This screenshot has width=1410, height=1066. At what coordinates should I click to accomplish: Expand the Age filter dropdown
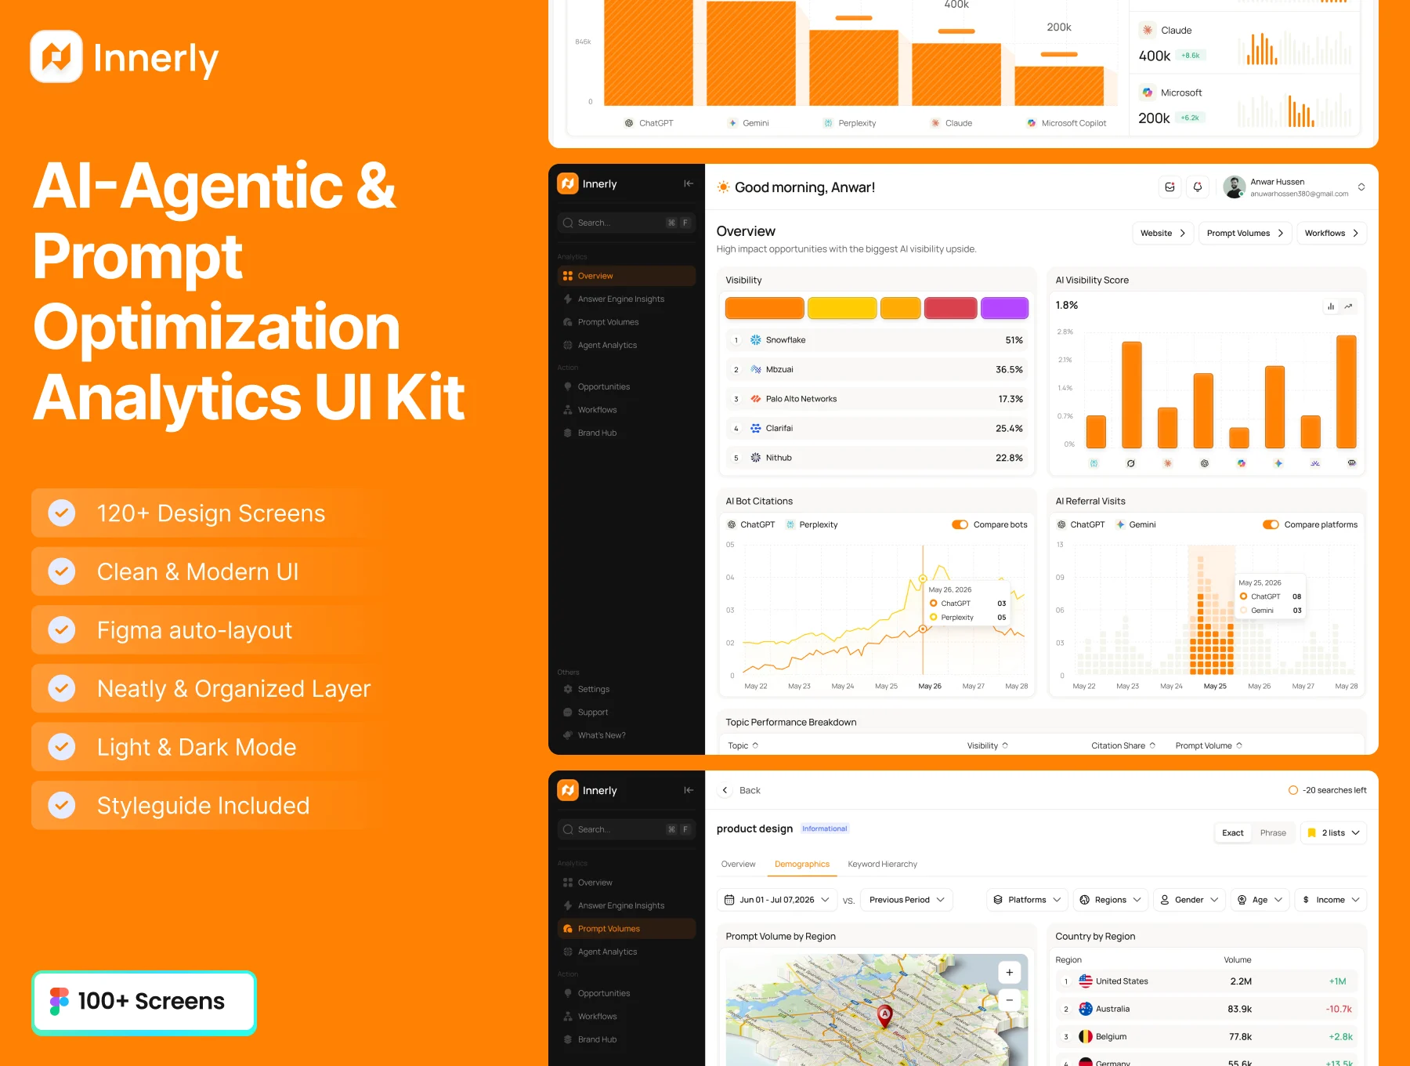click(1260, 900)
